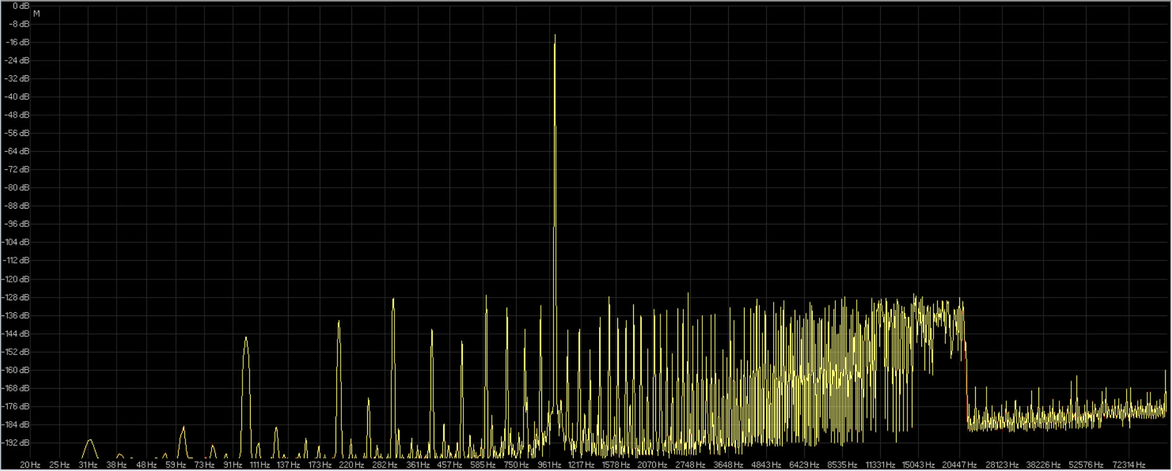Click the -88 dB axis label

click(18, 206)
